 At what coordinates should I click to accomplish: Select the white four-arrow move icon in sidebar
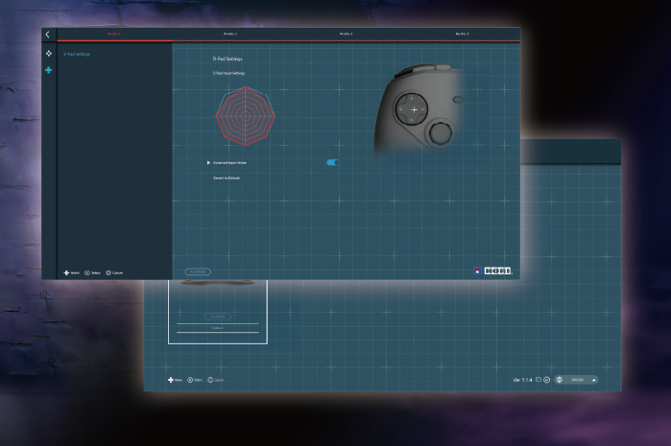click(49, 54)
